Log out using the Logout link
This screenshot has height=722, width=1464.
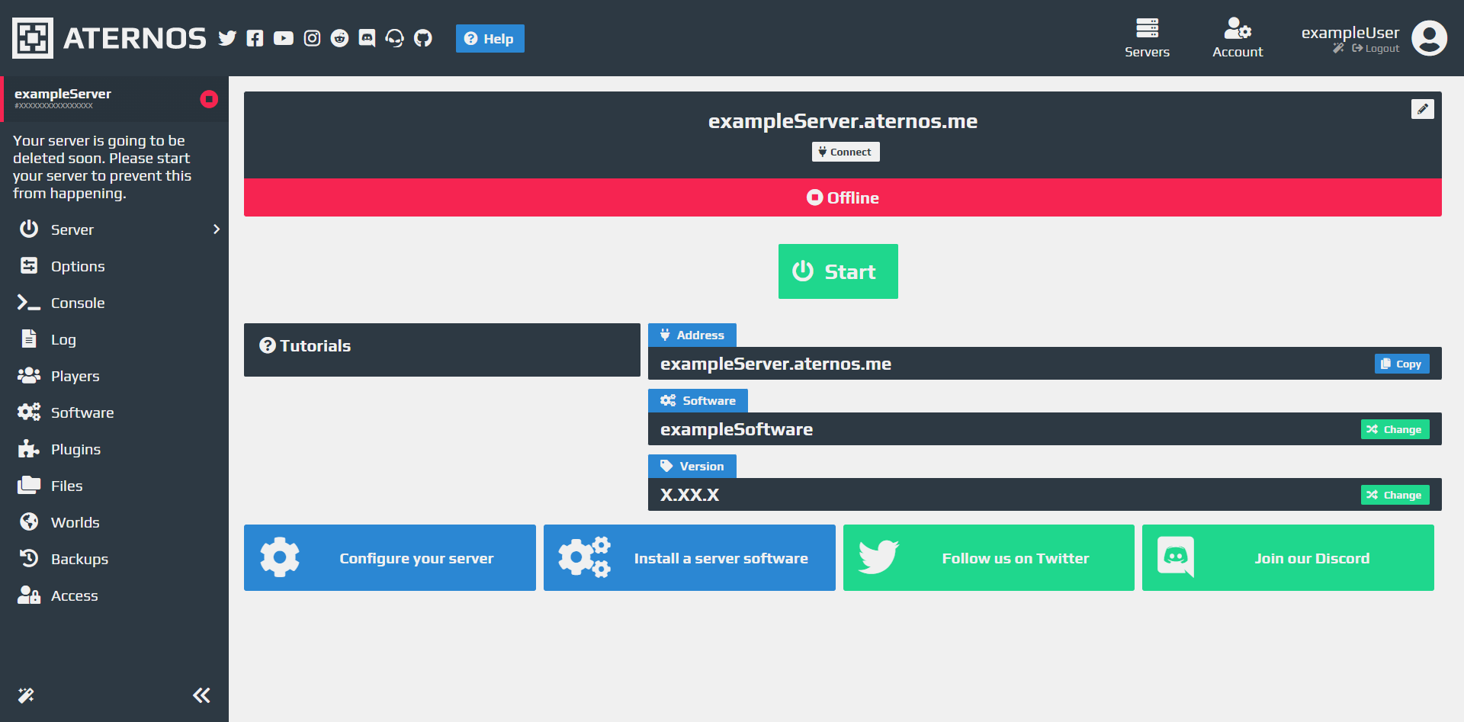tap(1376, 48)
